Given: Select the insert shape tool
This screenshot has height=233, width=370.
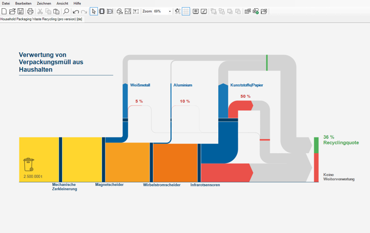Looking at the screenshot, I should (x=120, y=11).
